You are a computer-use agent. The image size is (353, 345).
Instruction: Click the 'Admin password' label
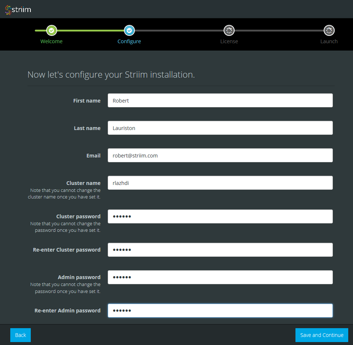[79, 277]
